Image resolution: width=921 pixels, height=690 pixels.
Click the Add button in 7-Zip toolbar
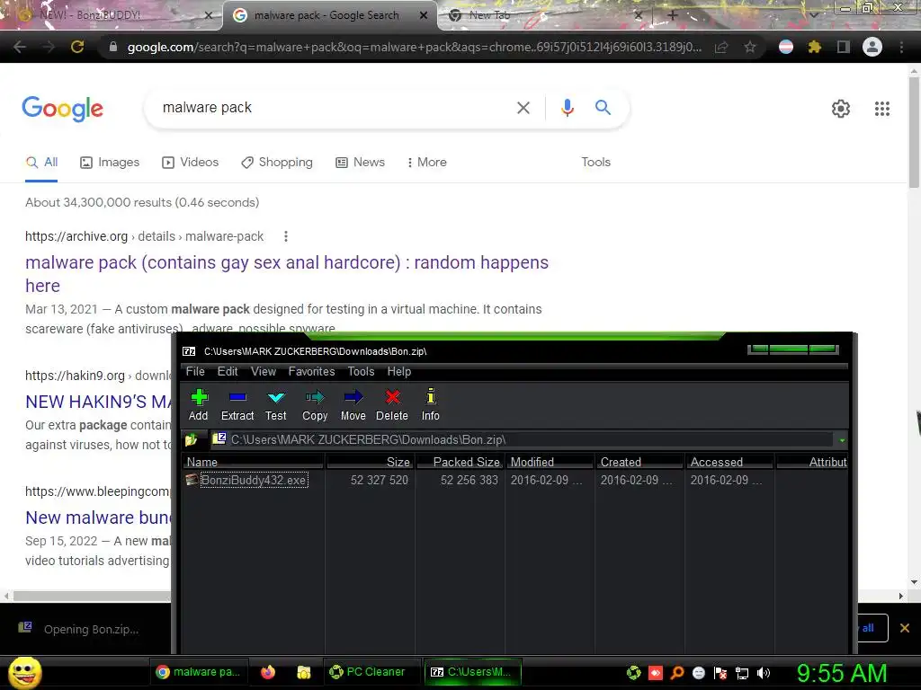[199, 405]
